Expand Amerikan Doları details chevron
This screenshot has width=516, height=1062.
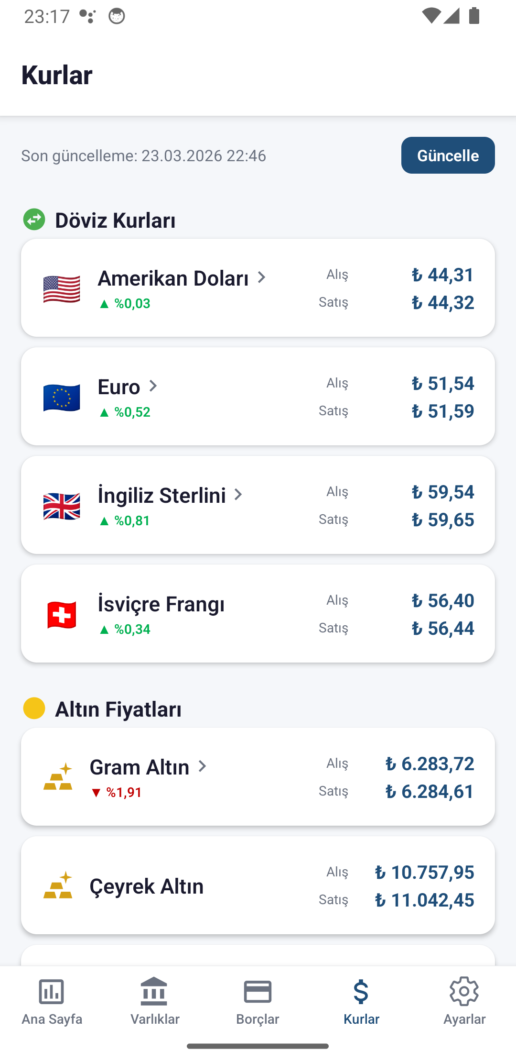point(261,277)
